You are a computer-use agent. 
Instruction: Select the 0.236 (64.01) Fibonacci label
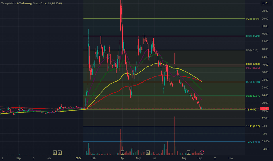253,19
